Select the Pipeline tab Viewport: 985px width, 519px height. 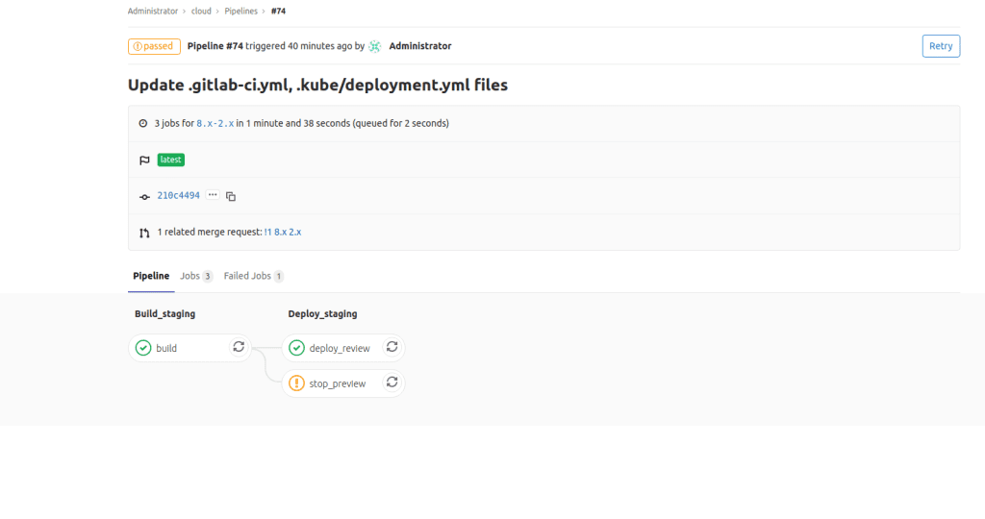[151, 276]
